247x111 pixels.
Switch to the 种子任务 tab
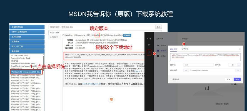pyautogui.click(x=185, y=49)
